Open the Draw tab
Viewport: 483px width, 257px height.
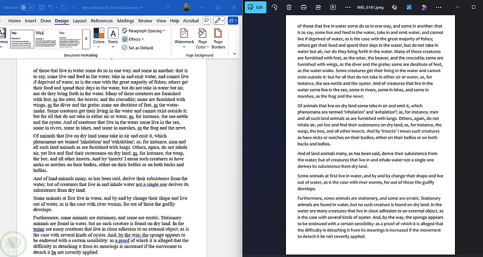click(x=45, y=21)
